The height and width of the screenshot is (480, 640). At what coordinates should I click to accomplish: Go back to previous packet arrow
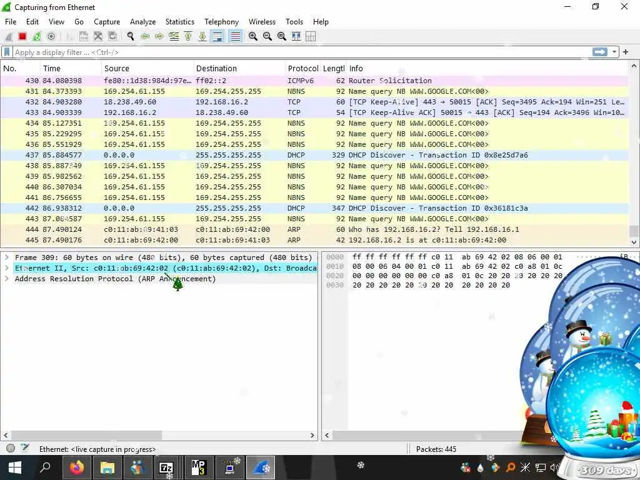point(145,36)
